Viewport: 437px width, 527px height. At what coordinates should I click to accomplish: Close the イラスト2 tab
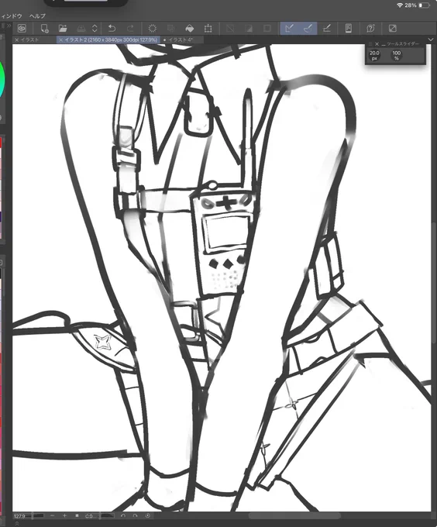tap(60, 40)
